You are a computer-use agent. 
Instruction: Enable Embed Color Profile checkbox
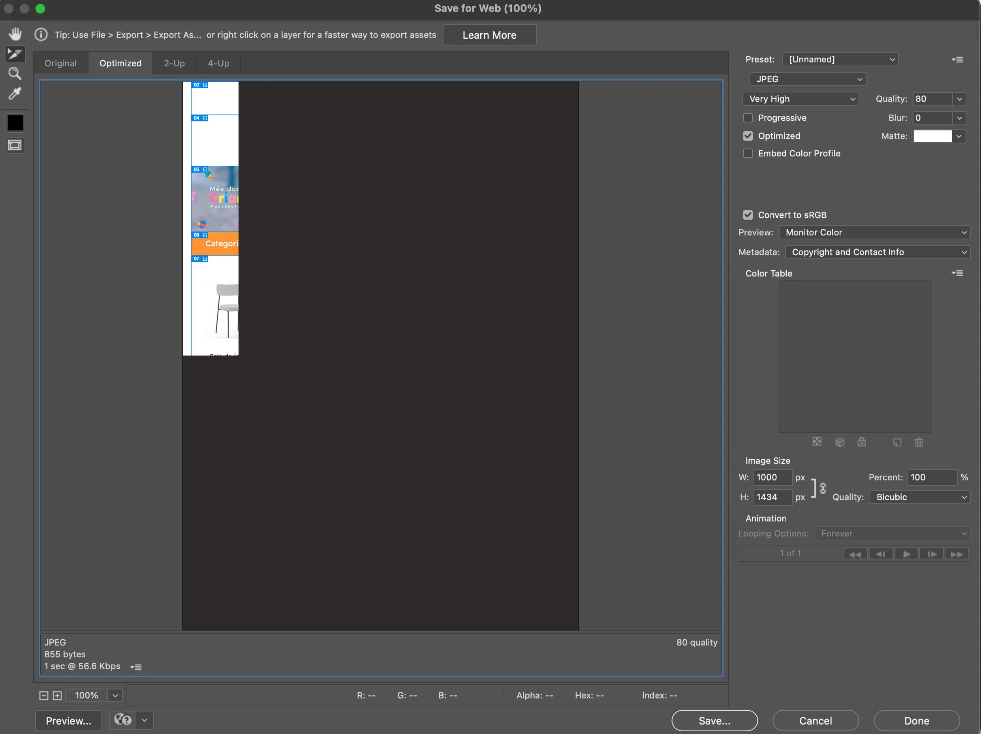point(748,153)
